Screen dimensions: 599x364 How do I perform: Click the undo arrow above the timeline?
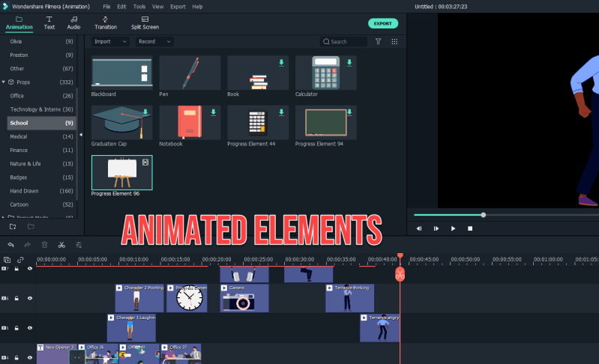click(x=10, y=245)
